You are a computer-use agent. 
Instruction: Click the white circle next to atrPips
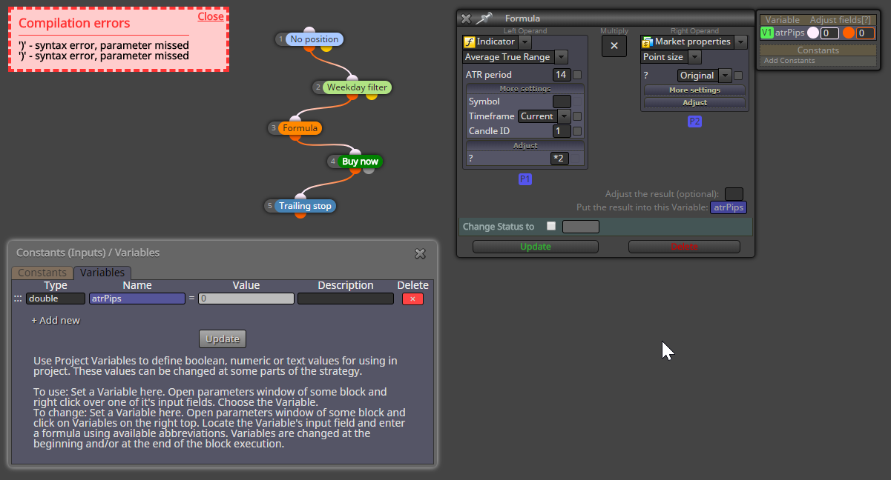(x=813, y=33)
